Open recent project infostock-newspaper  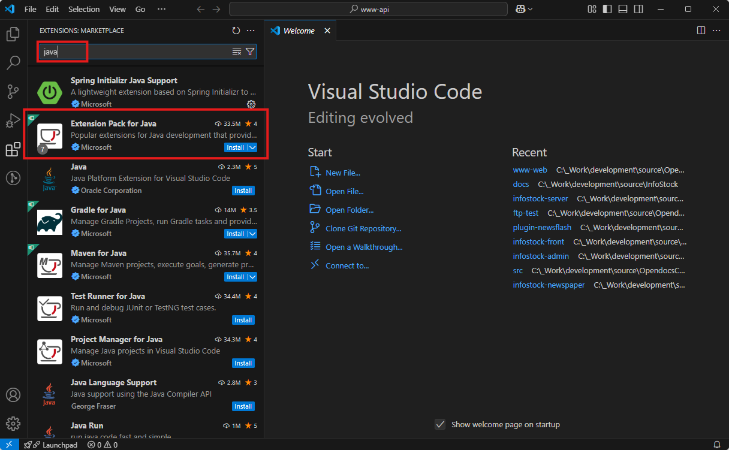click(549, 285)
